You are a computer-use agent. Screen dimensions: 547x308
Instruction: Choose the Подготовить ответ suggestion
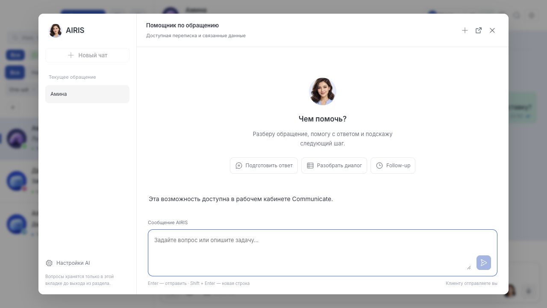264,166
